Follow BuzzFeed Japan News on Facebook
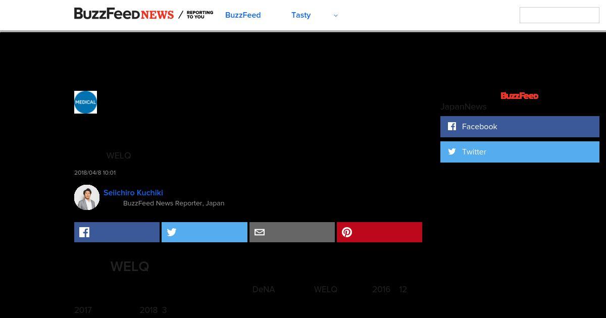The image size is (606, 318). pyautogui.click(x=520, y=127)
